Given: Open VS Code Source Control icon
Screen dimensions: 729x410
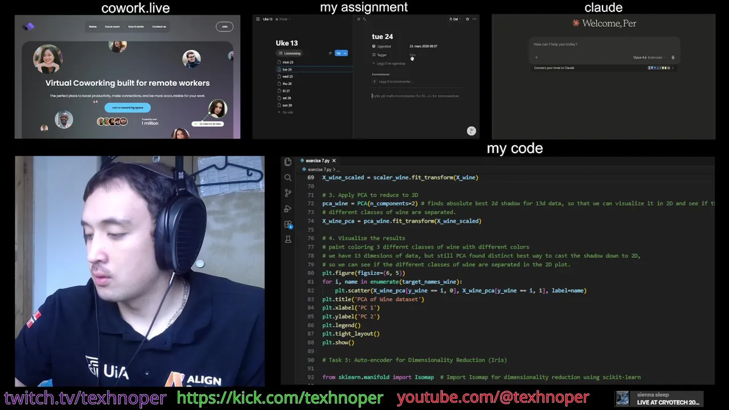Looking at the screenshot, I should (288, 193).
